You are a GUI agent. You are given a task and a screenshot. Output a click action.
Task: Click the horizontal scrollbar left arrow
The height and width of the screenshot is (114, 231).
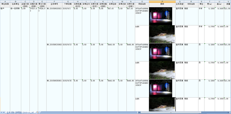pos(139,113)
